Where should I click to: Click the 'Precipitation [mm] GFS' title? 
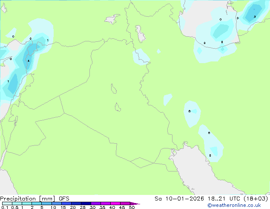tap(34, 199)
